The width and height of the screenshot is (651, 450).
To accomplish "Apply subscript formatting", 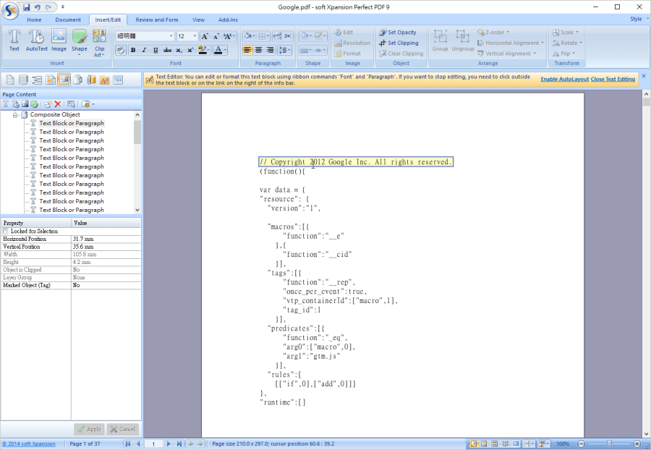I will coord(179,50).
